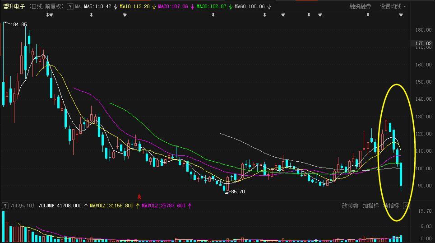
Task: Close the volume indicator panel
Action: [405, 206]
